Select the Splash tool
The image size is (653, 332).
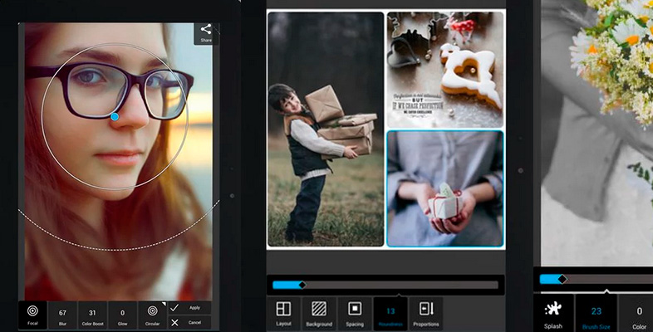(553, 314)
